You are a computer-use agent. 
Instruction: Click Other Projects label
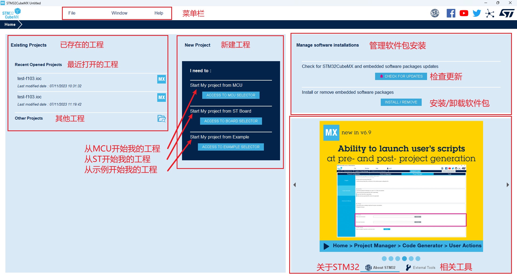pos(29,118)
